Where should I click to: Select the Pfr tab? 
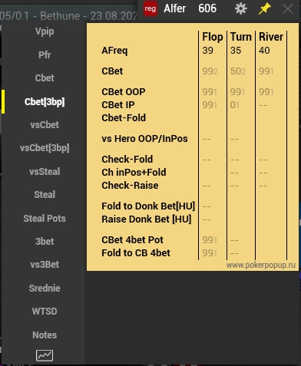[x=45, y=54]
